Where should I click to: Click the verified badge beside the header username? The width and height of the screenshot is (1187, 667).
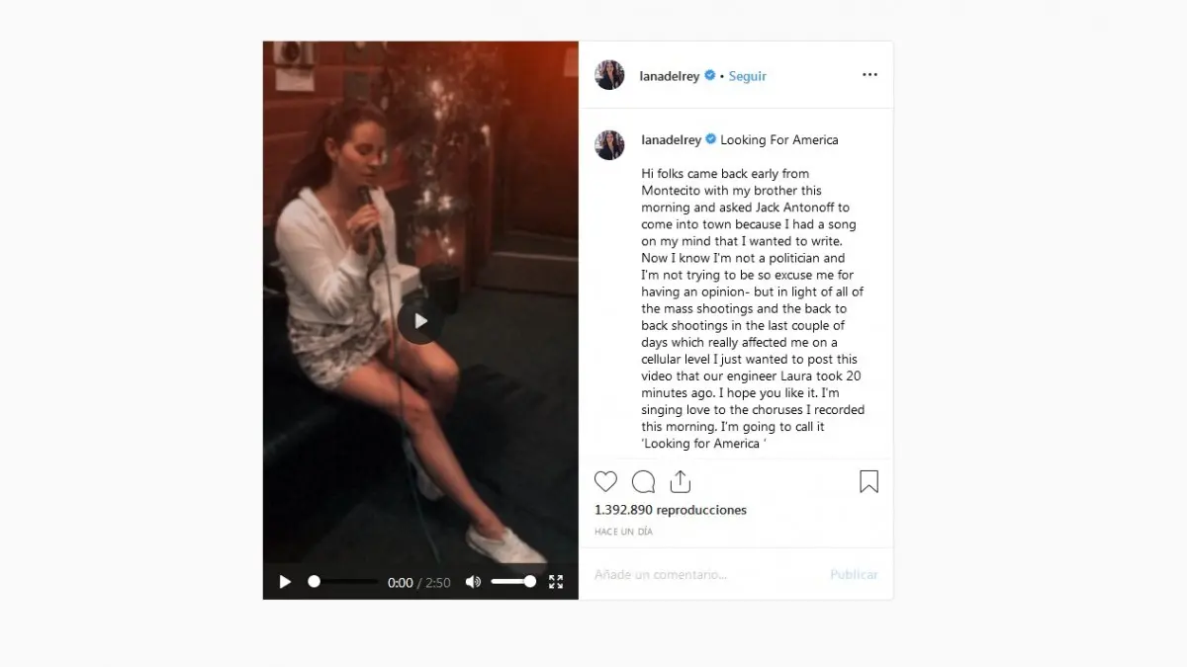pos(709,75)
